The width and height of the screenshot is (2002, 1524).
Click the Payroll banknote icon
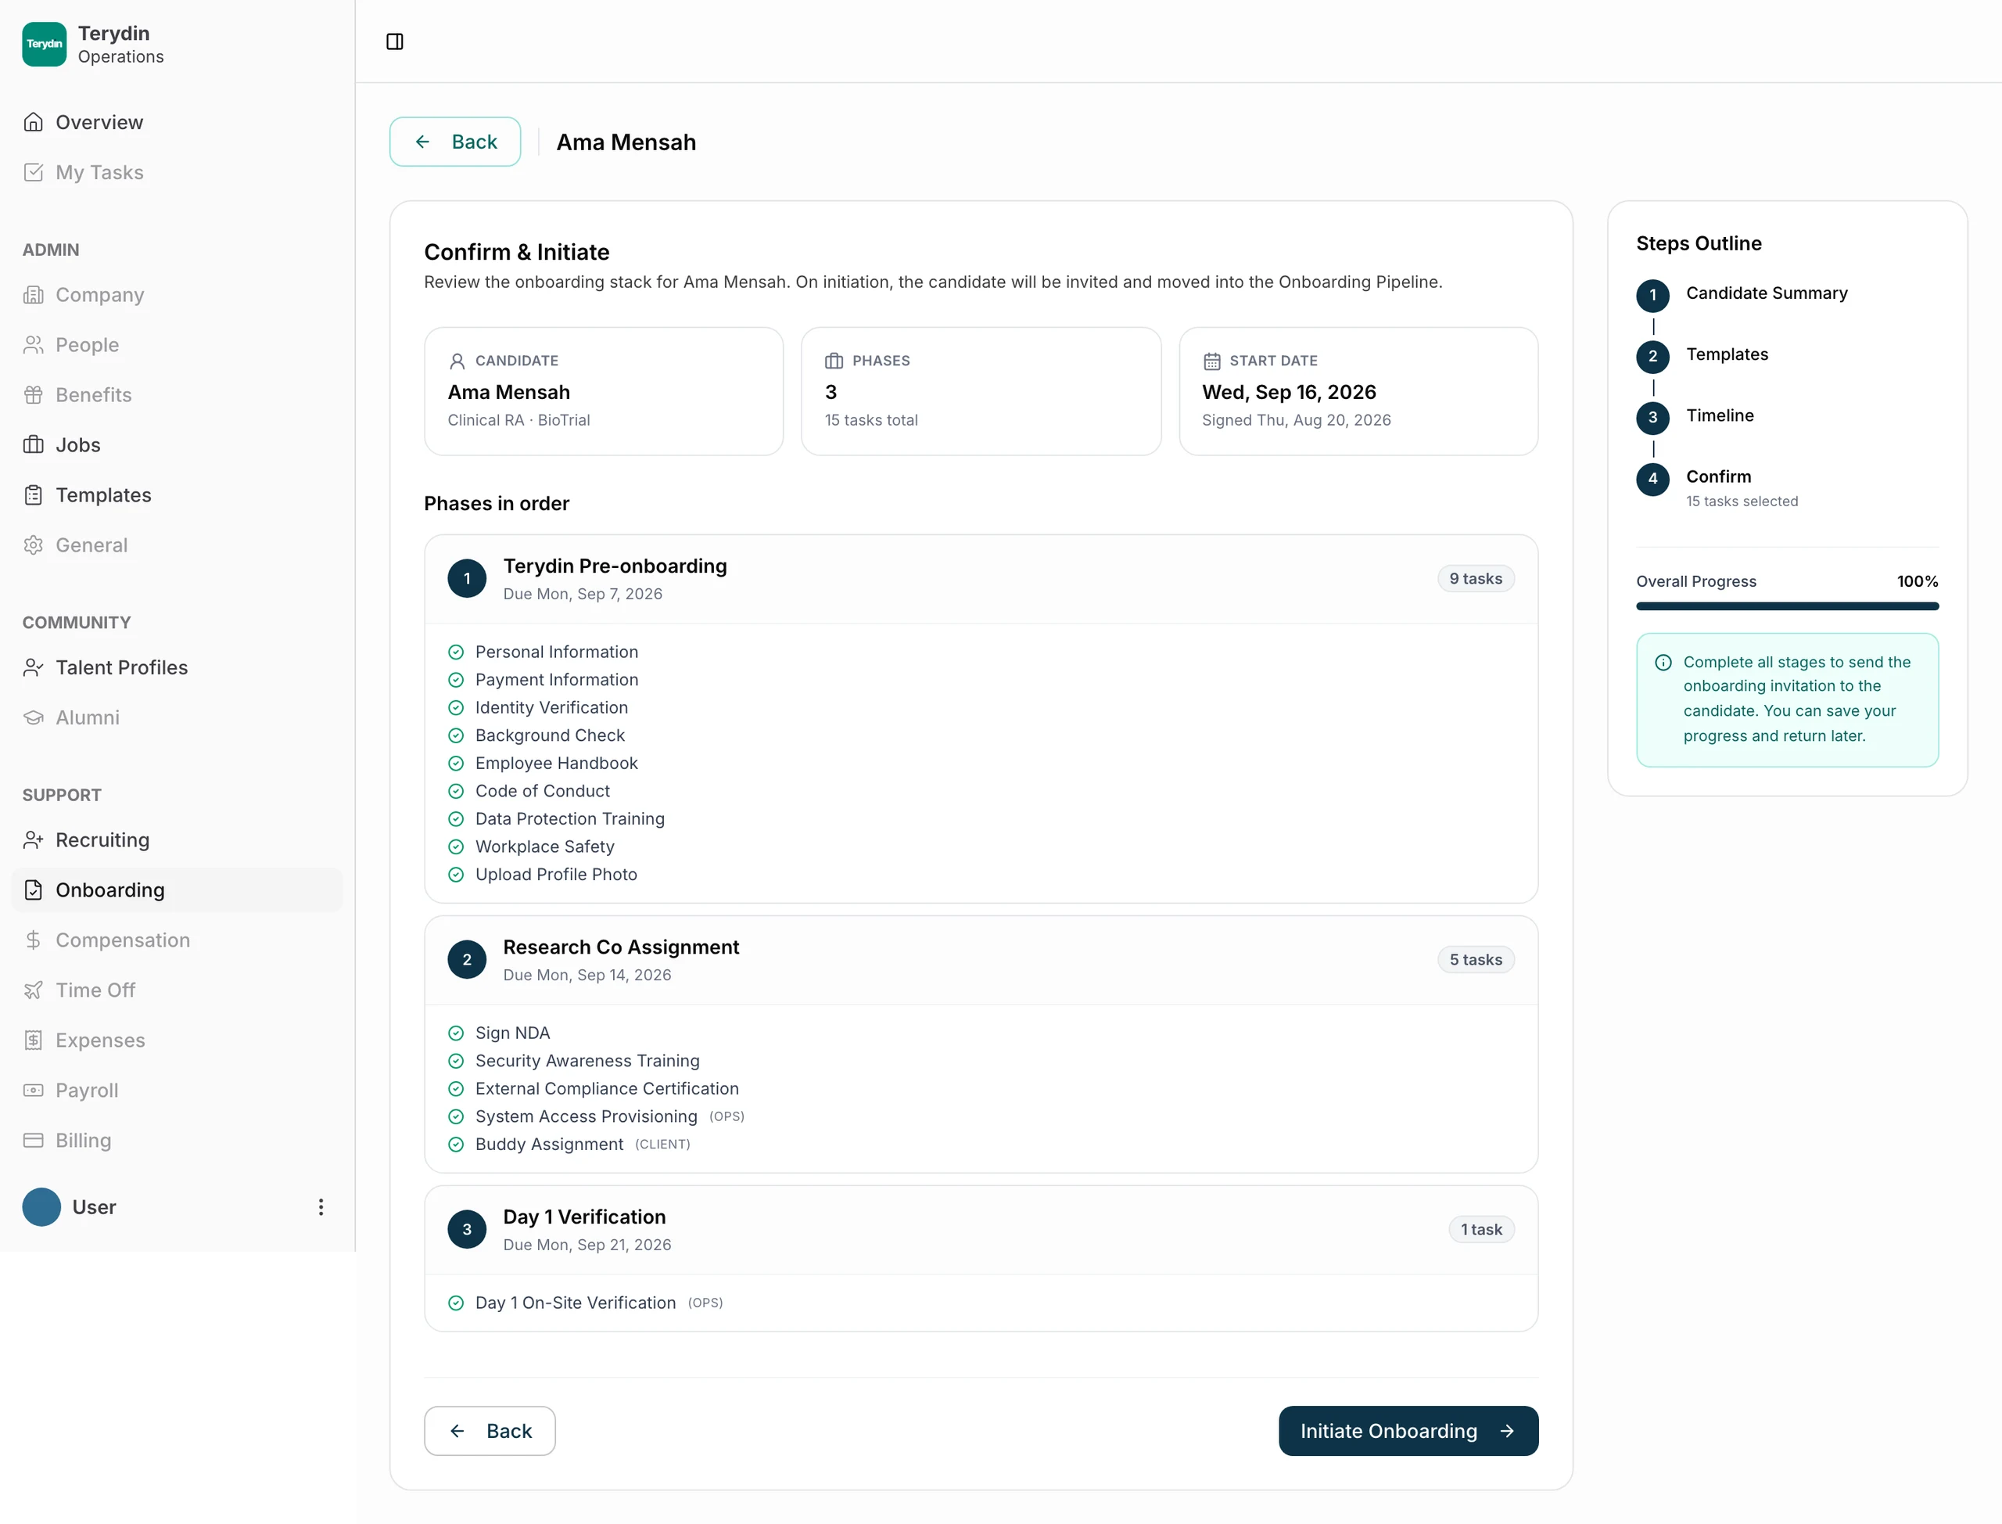(34, 1091)
